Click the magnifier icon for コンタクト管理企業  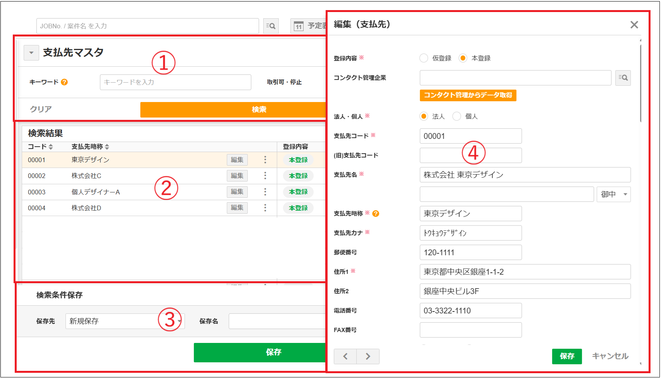point(623,78)
